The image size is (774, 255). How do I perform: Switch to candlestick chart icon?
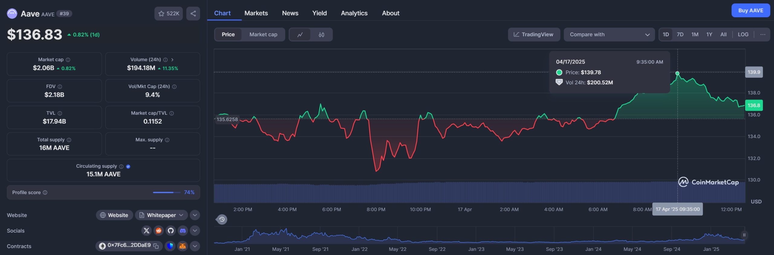[321, 34]
